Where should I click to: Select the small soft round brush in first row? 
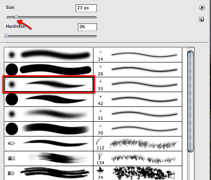click(49, 55)
